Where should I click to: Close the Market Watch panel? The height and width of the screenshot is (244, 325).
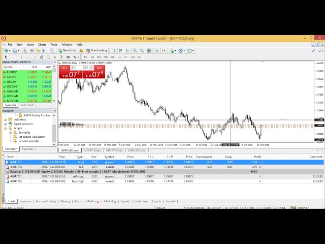(x=55, y=62)
